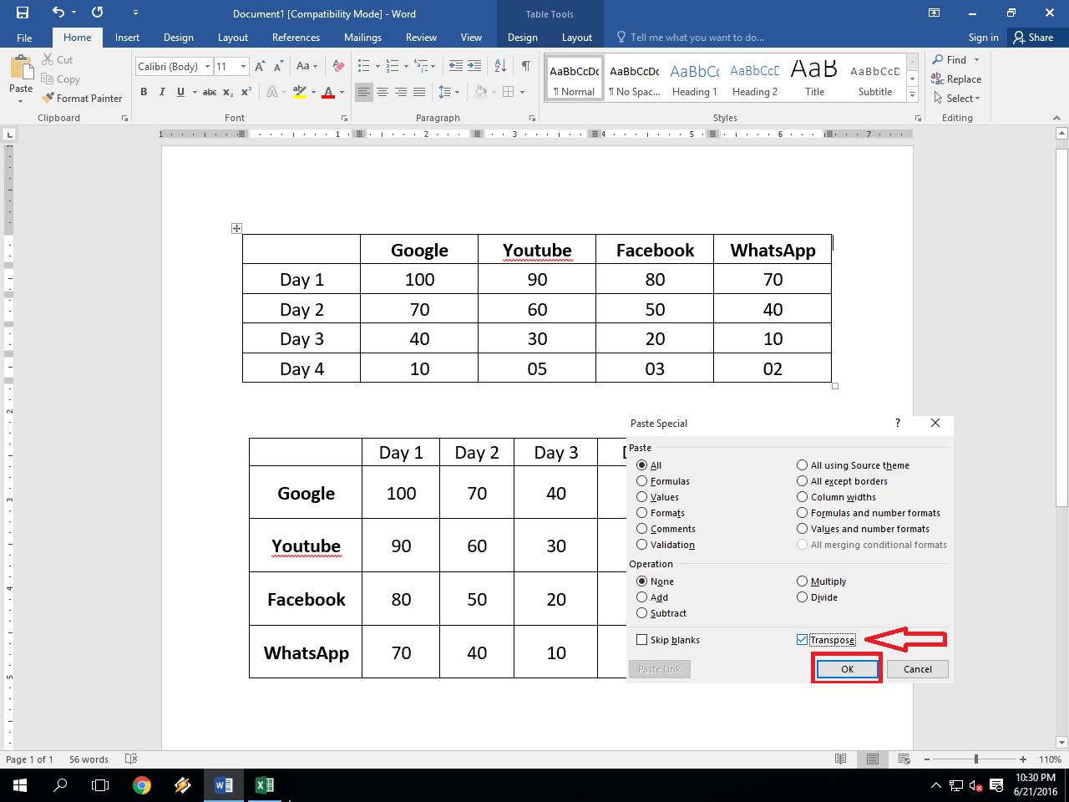This screenshot has height=802, width=1069.
Task: Open the Sort dialog from the Paragraph group
Action: pyautogui.click(x=500, y=65)
